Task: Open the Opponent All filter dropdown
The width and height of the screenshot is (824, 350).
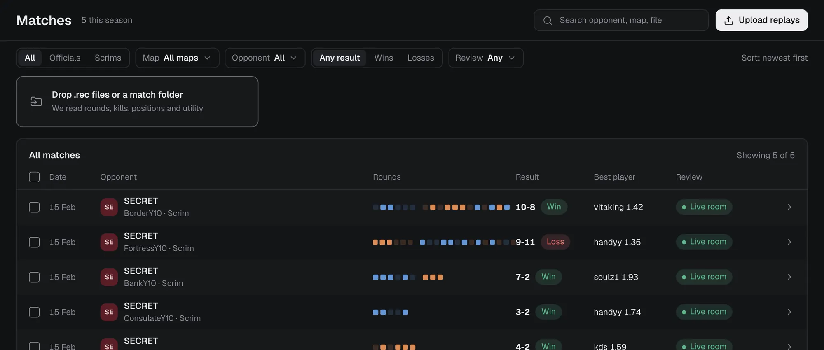Action: [265, 58]
